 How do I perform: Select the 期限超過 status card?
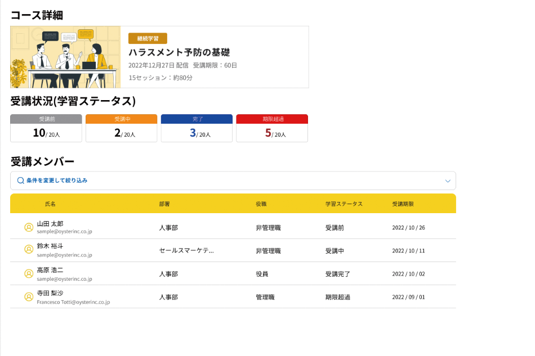272,128
